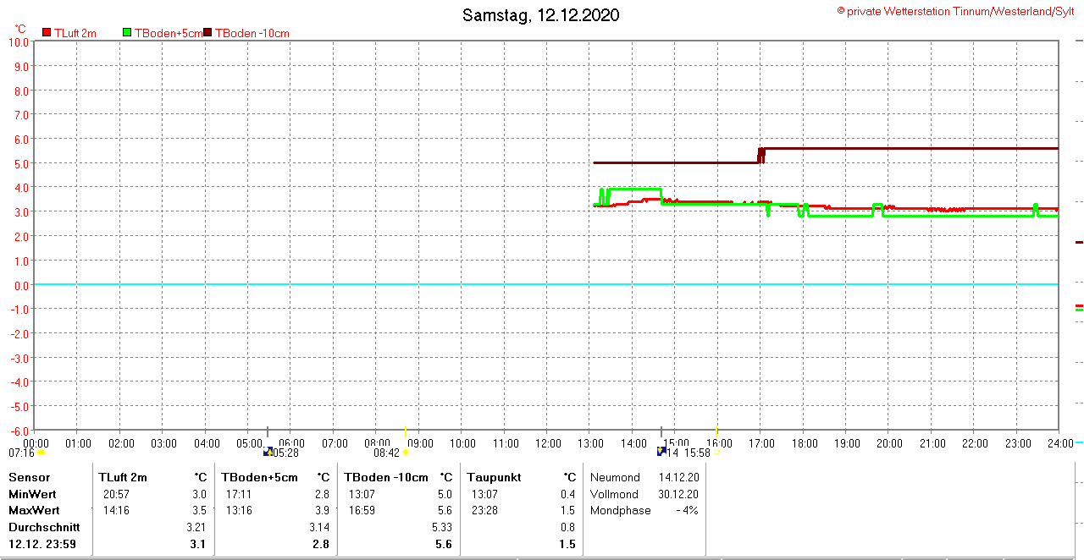Select the TBoden -10cm table column header
Viewport: 1084px width, 560px height.
(386, 477)
